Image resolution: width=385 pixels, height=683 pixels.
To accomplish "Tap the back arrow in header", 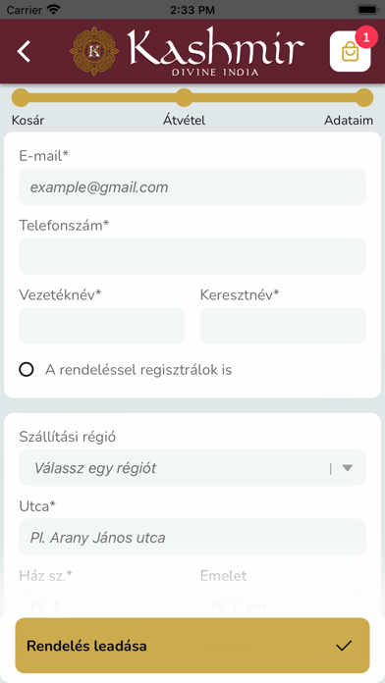I will tap(24, 51).
